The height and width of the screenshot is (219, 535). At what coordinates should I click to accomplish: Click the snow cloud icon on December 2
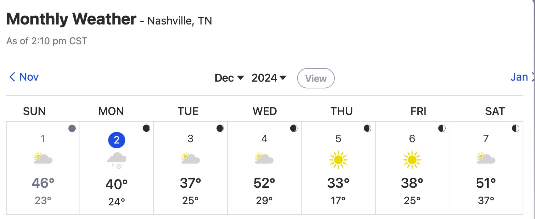point(117,161)
